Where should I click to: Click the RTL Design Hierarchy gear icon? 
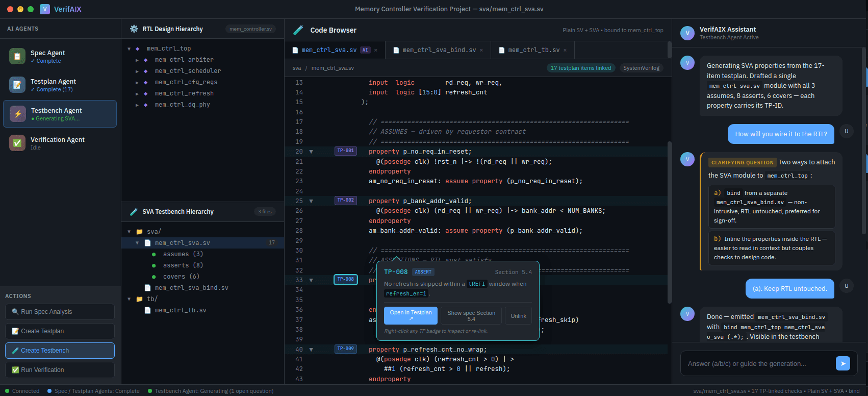134,29
